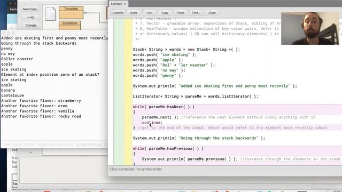This screenshot has width=342, height=192.
Task: Click Compile in the BlueJ project window
Action: [31, 25]
